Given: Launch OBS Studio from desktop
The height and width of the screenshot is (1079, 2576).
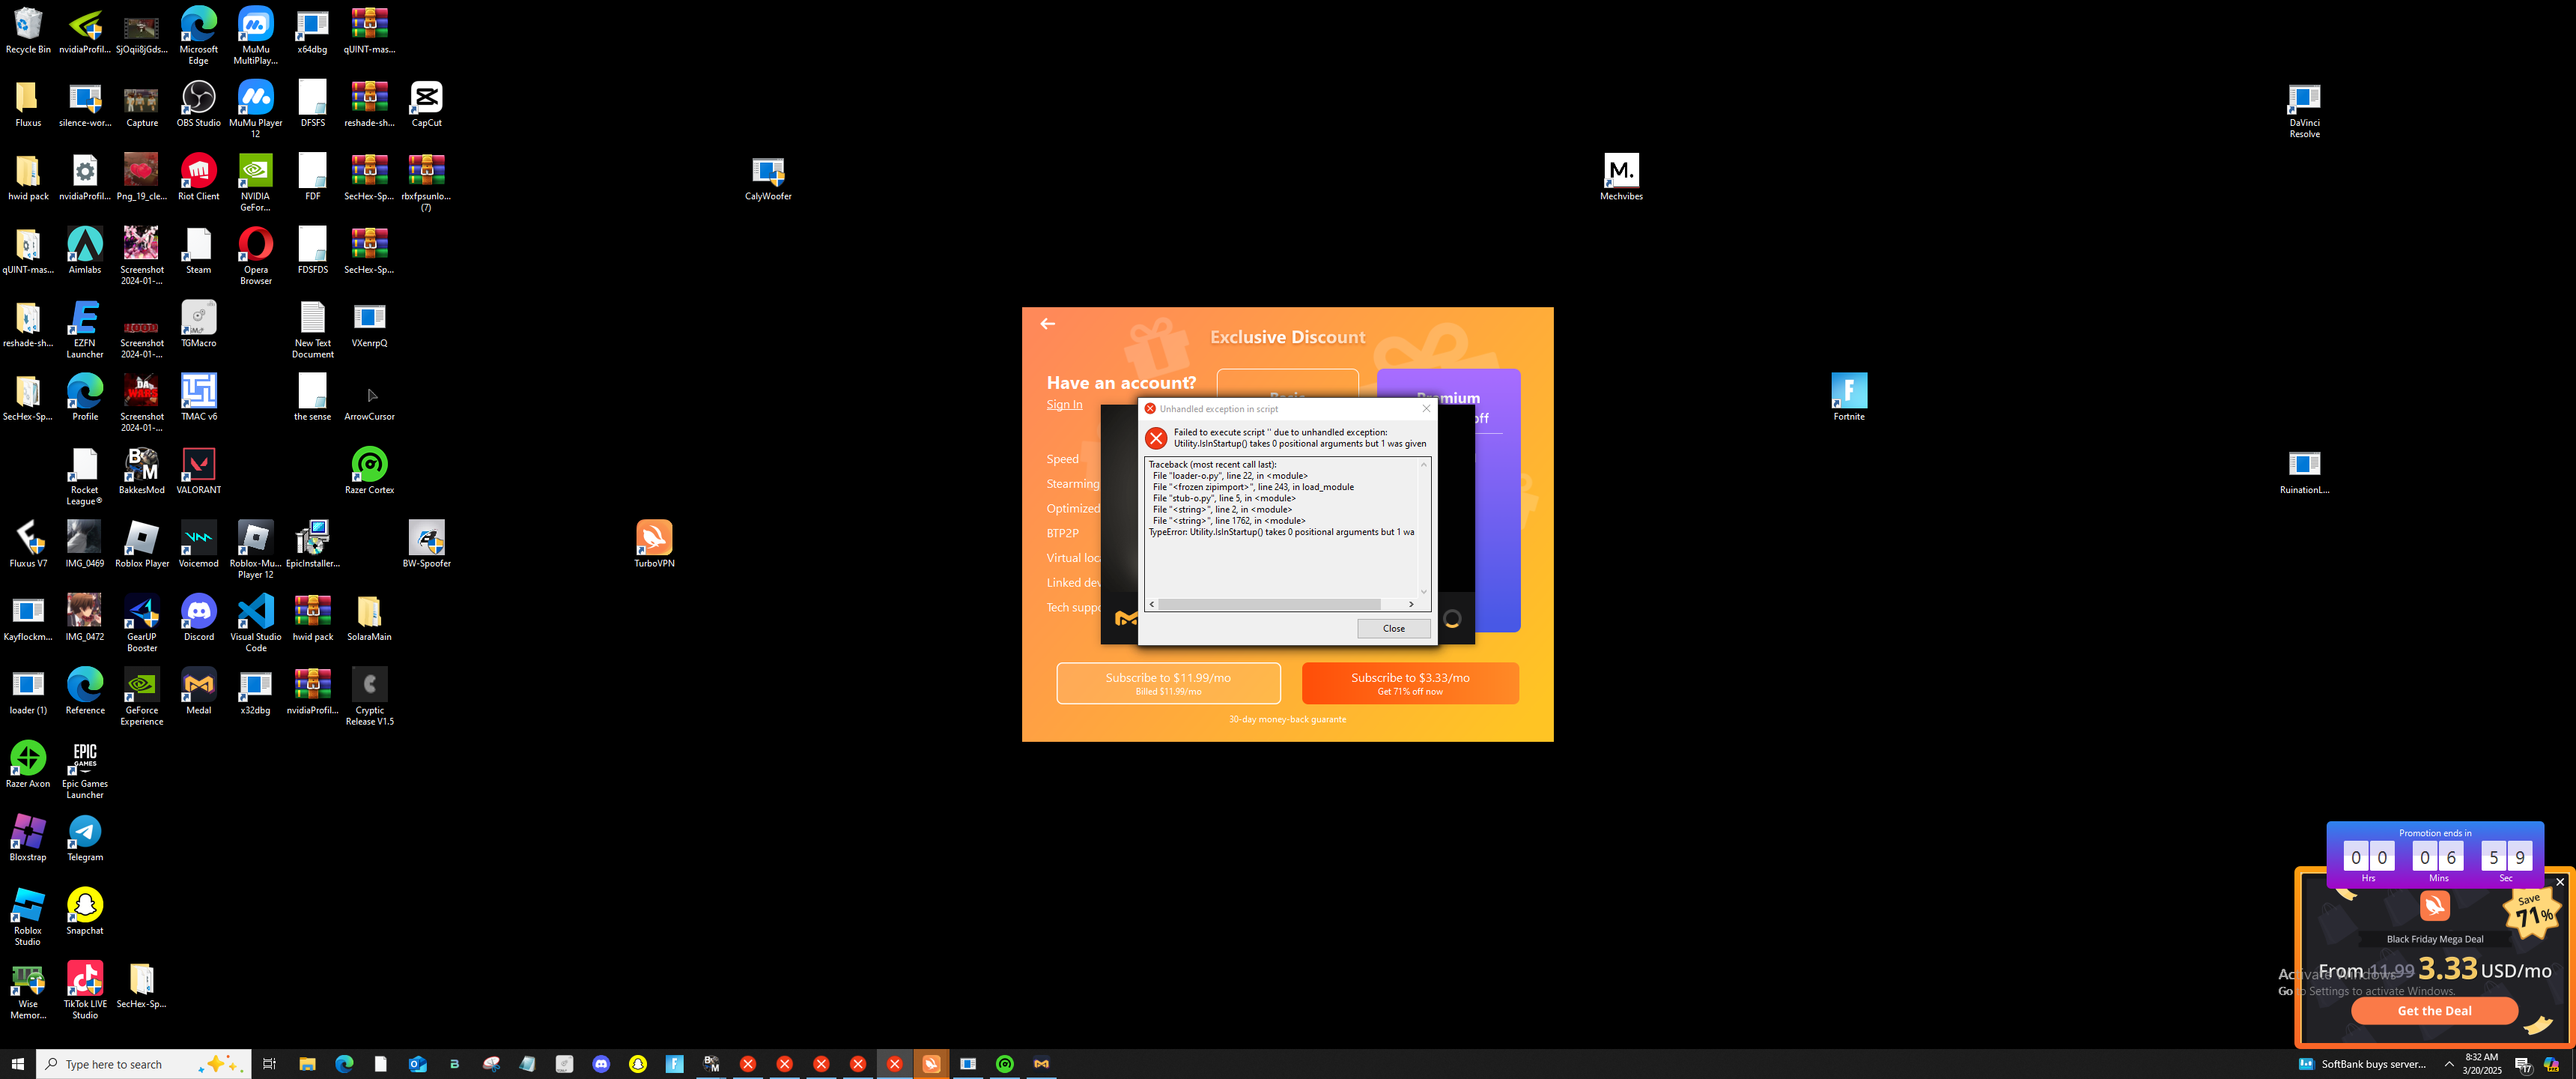Looking at the screenshot, I should pyautogui.click(x=199, y=98).
